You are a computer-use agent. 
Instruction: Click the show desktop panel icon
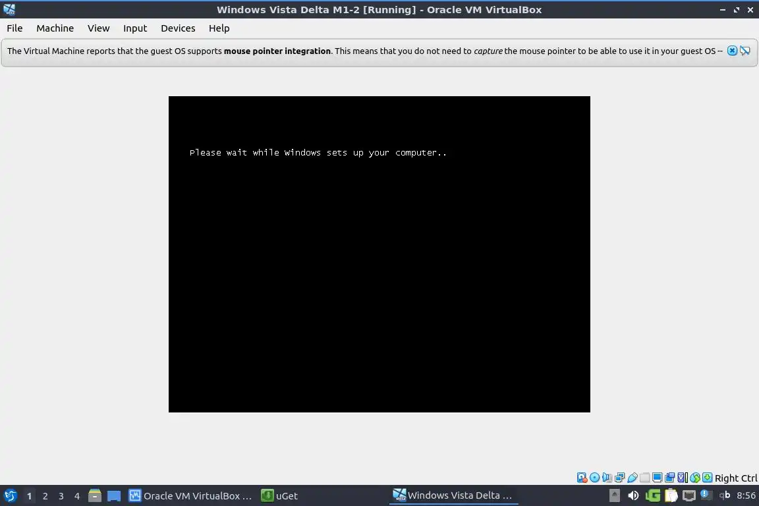114,495
